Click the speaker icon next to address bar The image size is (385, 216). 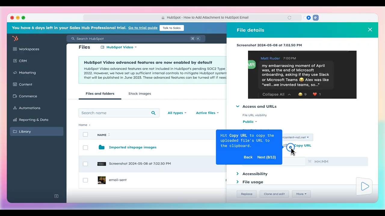pos(316,18)
